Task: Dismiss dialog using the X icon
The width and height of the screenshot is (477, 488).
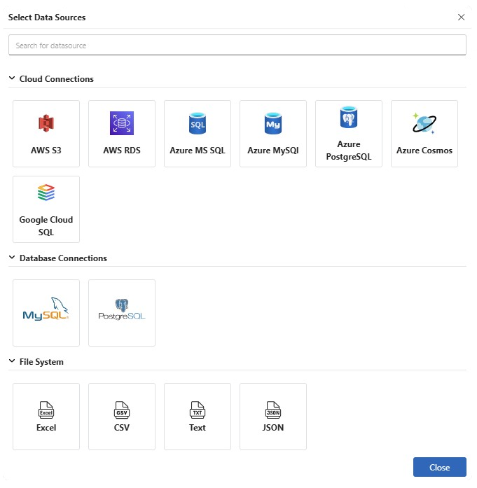Action: point(461,17)
